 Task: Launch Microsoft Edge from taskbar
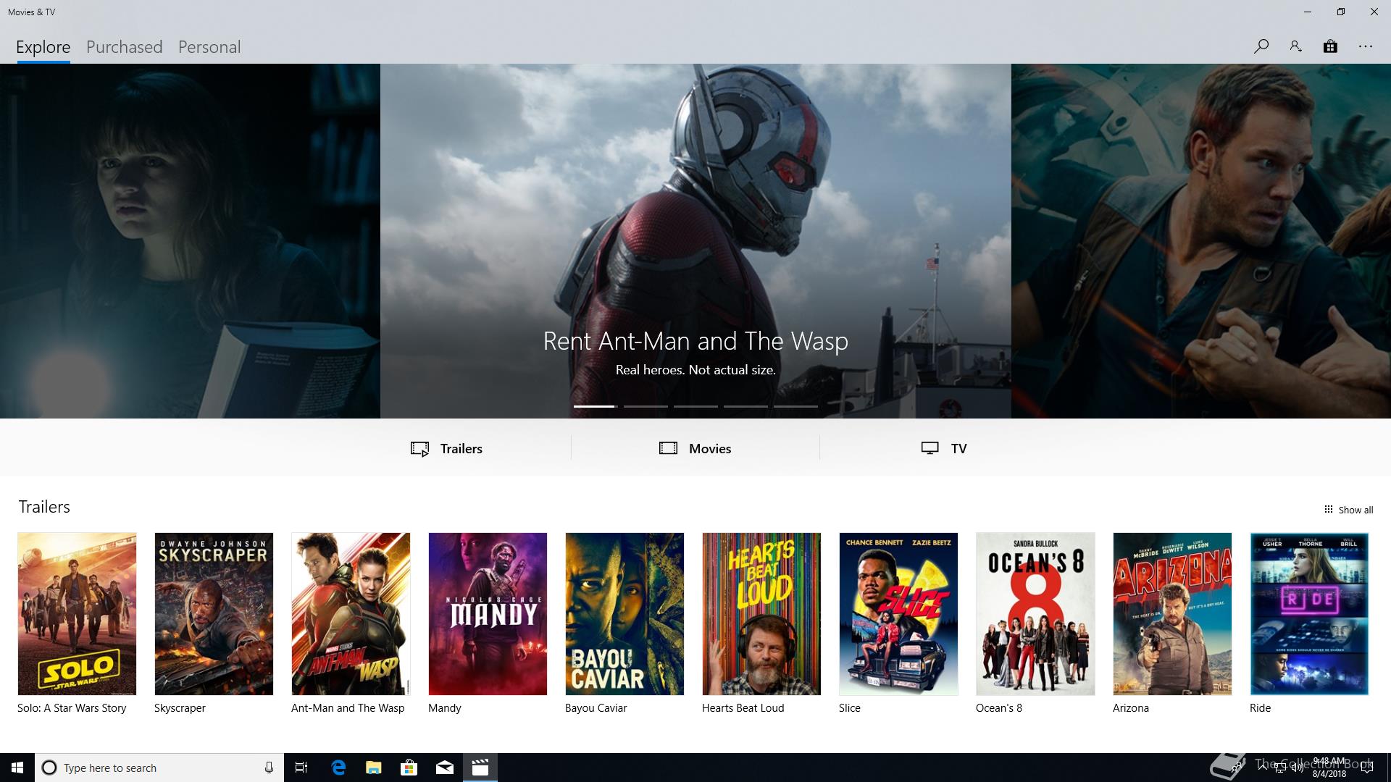point(338,768)
